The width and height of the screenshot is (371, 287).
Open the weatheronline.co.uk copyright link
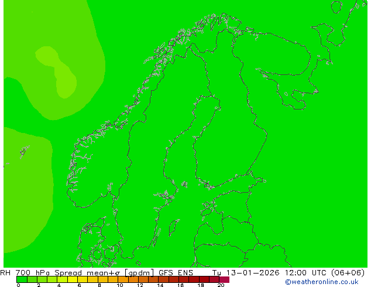click(322, 282)
